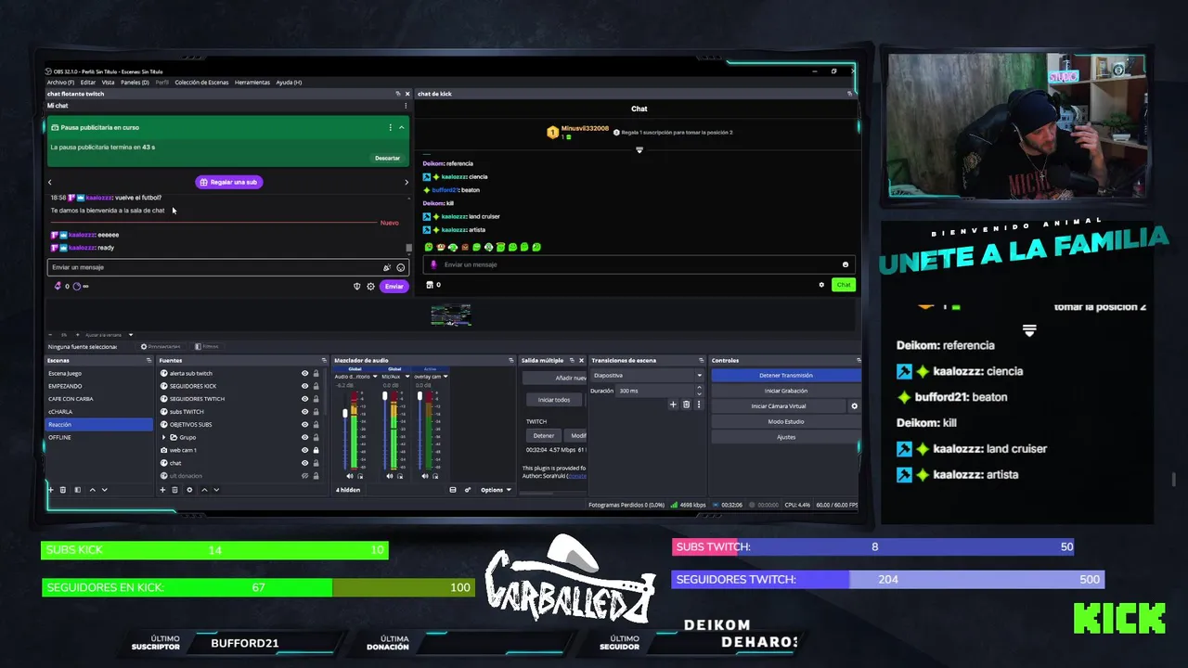Move source up in Fuentes toolbar
The image size is (1188, 668).
pyautogui.click(x=204, y=490)
